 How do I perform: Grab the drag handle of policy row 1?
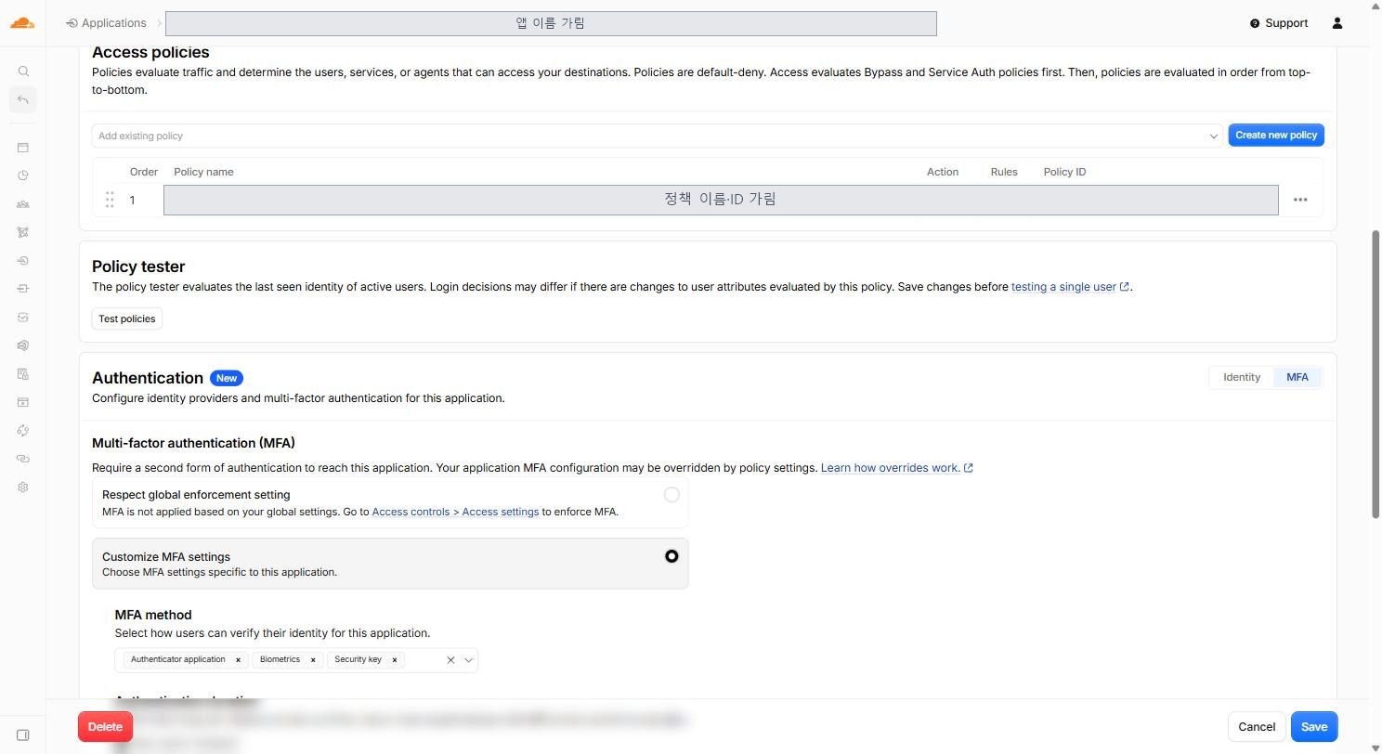click(x=110, y=200)
